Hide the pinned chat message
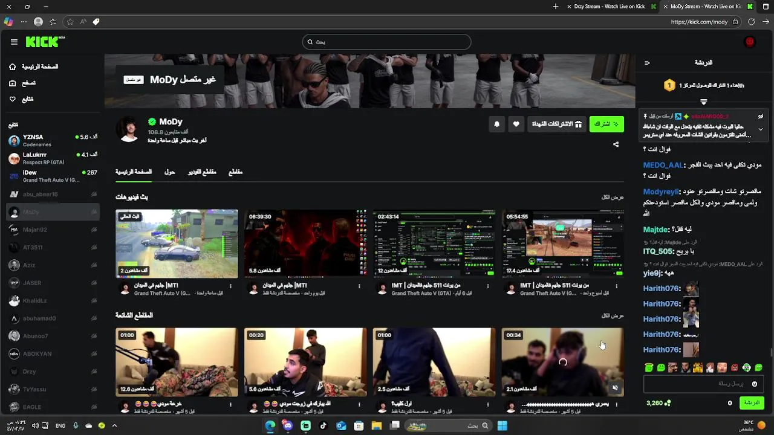 click(x=761, y=117)
